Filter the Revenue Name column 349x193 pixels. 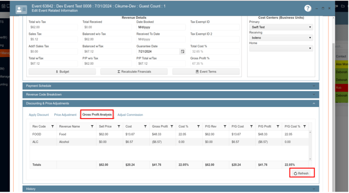(x=92, y=127)
